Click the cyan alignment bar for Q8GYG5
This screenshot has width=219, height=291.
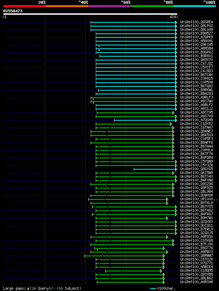point(155,169)
